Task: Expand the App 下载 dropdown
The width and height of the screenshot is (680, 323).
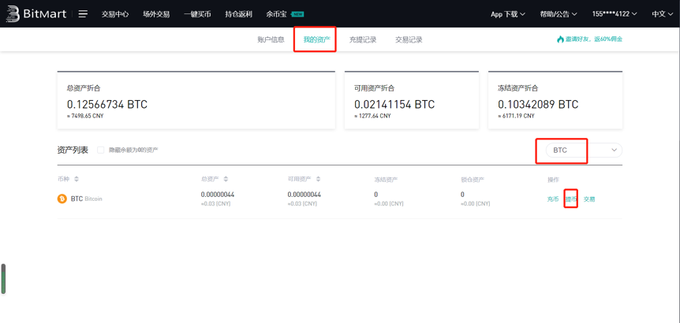Action: coord(507,14)
